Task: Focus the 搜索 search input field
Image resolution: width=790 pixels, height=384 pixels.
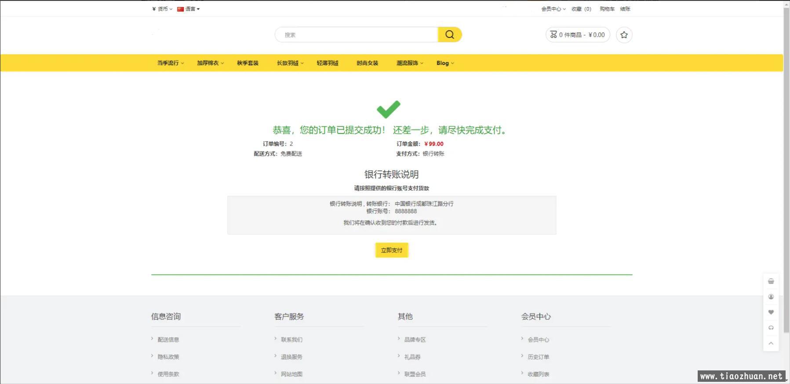Action: (357, 35)
